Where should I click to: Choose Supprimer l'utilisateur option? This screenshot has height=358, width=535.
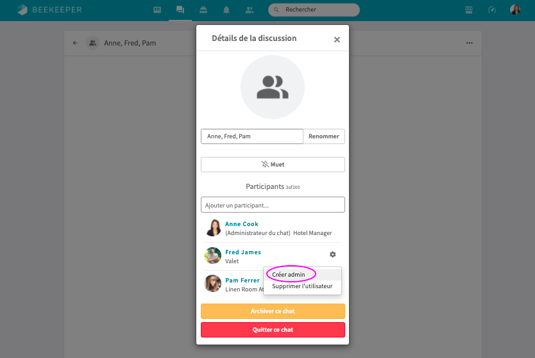pyautogui.click(x=302, y=286)
